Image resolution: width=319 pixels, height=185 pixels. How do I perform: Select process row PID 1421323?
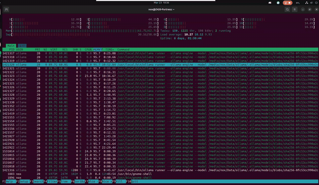160,76
